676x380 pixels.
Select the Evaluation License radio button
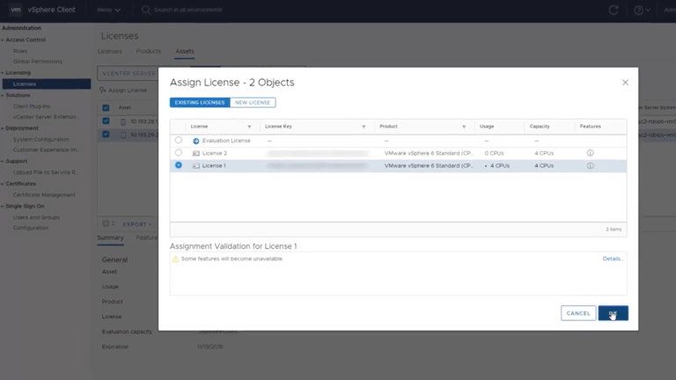(179, 140)
